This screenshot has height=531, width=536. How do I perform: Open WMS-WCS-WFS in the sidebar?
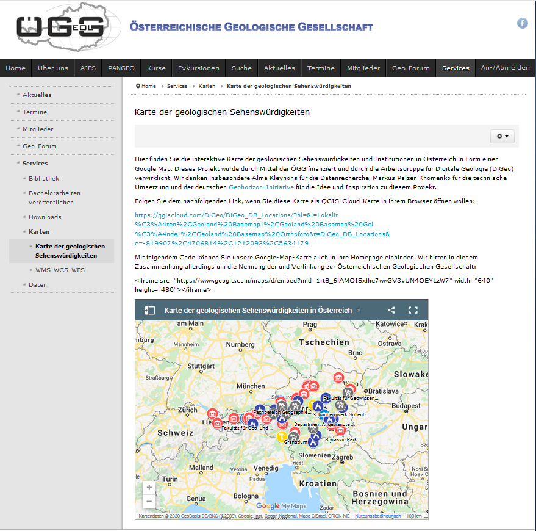pyautogui.click(x=60, y=270)
